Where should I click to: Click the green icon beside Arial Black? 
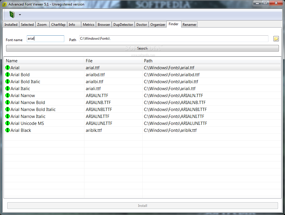pyautogui.click(x=8, y=130)
